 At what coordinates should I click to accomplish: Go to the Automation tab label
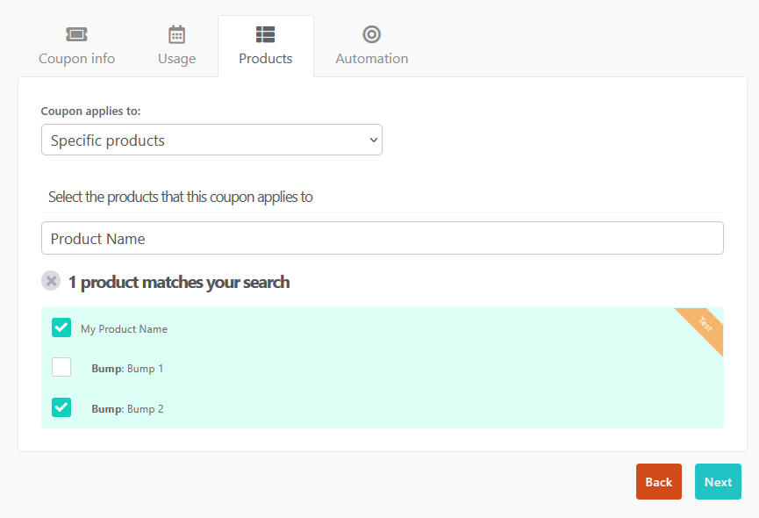click(x=371, y=59)
